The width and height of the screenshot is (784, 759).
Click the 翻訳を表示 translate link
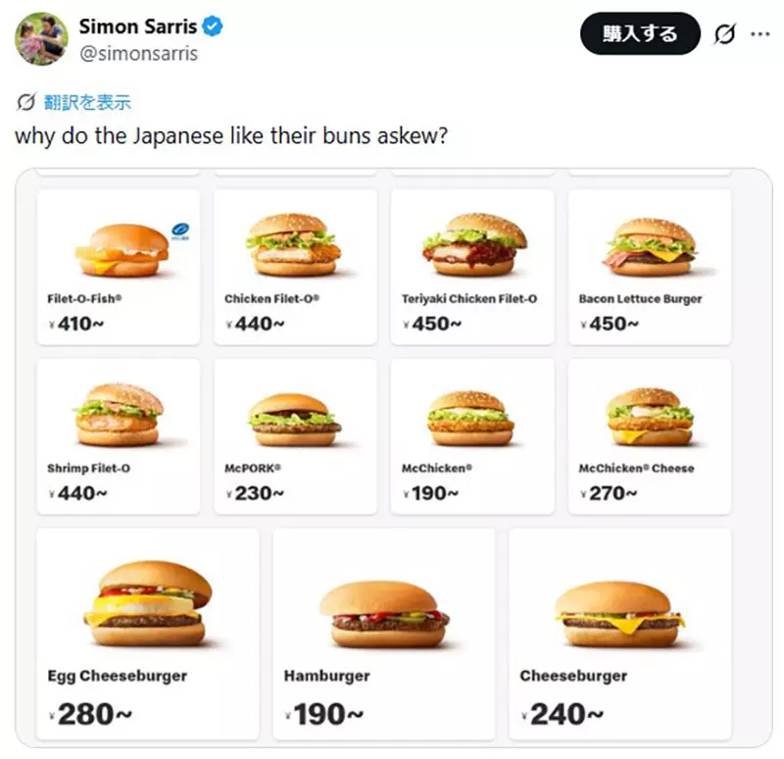(x=86, y=102)
